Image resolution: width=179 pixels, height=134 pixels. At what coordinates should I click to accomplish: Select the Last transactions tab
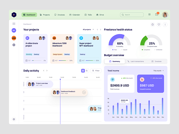pos(136,61)
